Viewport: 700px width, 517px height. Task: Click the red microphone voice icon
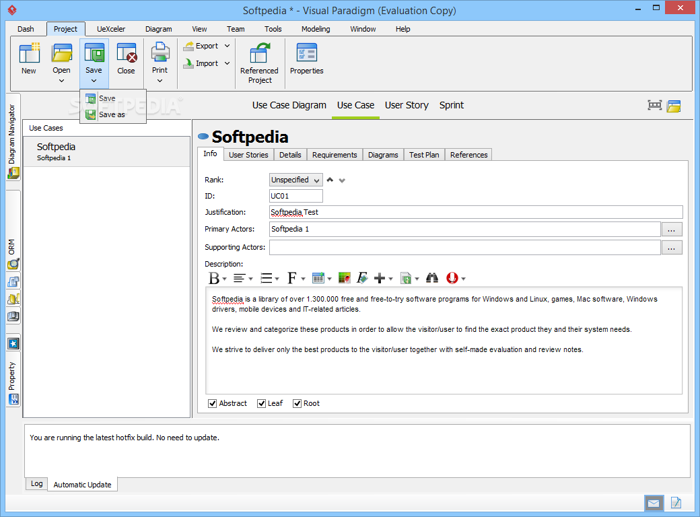click(x=452, y=278)
